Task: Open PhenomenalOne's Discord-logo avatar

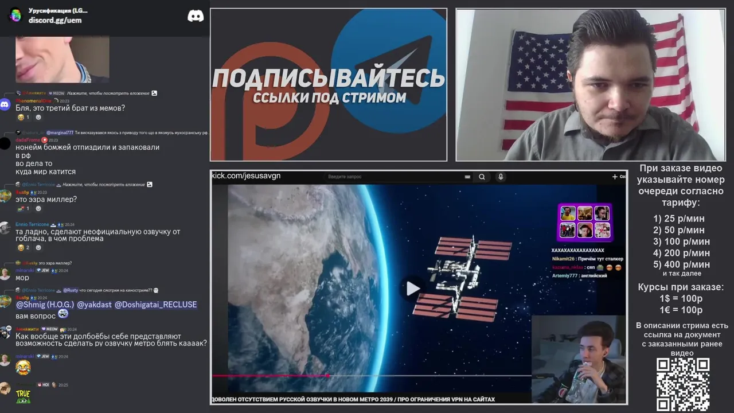Action: pyautogui.click(x=5, y=104)
